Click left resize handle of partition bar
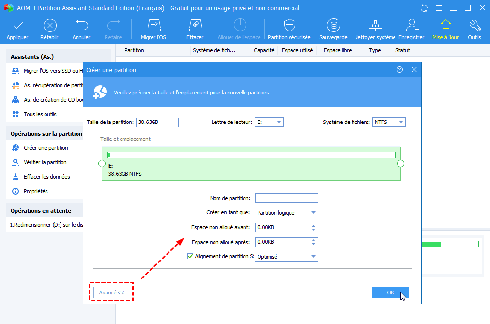Viewport: 490px width, 324px height. [x=102, y=163]
